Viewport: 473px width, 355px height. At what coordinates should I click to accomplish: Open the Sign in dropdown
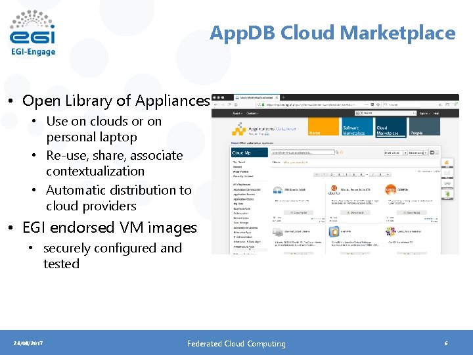[425, 113]
